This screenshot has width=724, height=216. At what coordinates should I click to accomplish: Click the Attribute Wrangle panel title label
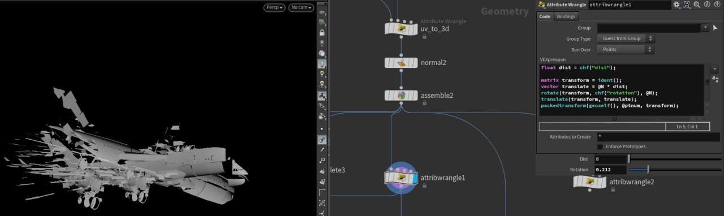coord(566,5)
